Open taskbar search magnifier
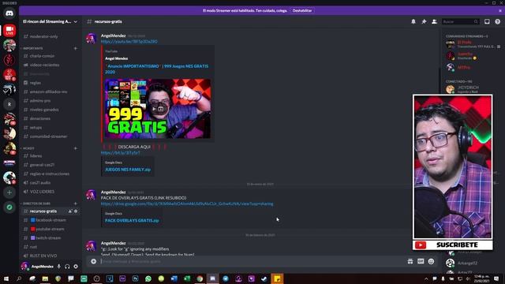This screenshot has width=505, height=284. click(19, 278)
